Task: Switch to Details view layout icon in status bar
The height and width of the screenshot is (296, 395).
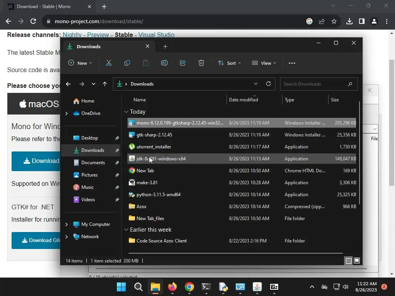Action: point(348,261)
